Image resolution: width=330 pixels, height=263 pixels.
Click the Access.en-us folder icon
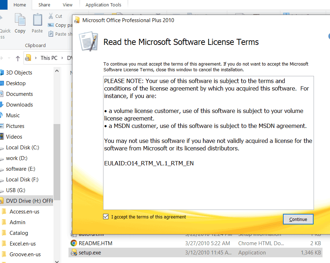(4, 211)
